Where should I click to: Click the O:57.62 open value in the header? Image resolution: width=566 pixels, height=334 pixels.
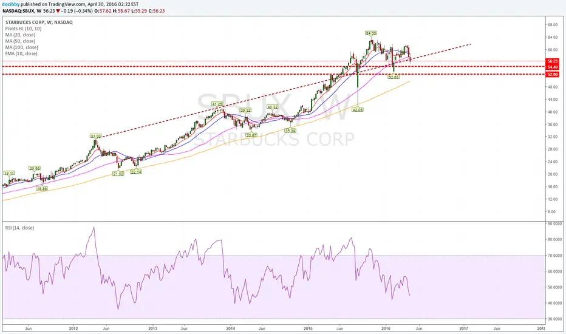(103, 11)
